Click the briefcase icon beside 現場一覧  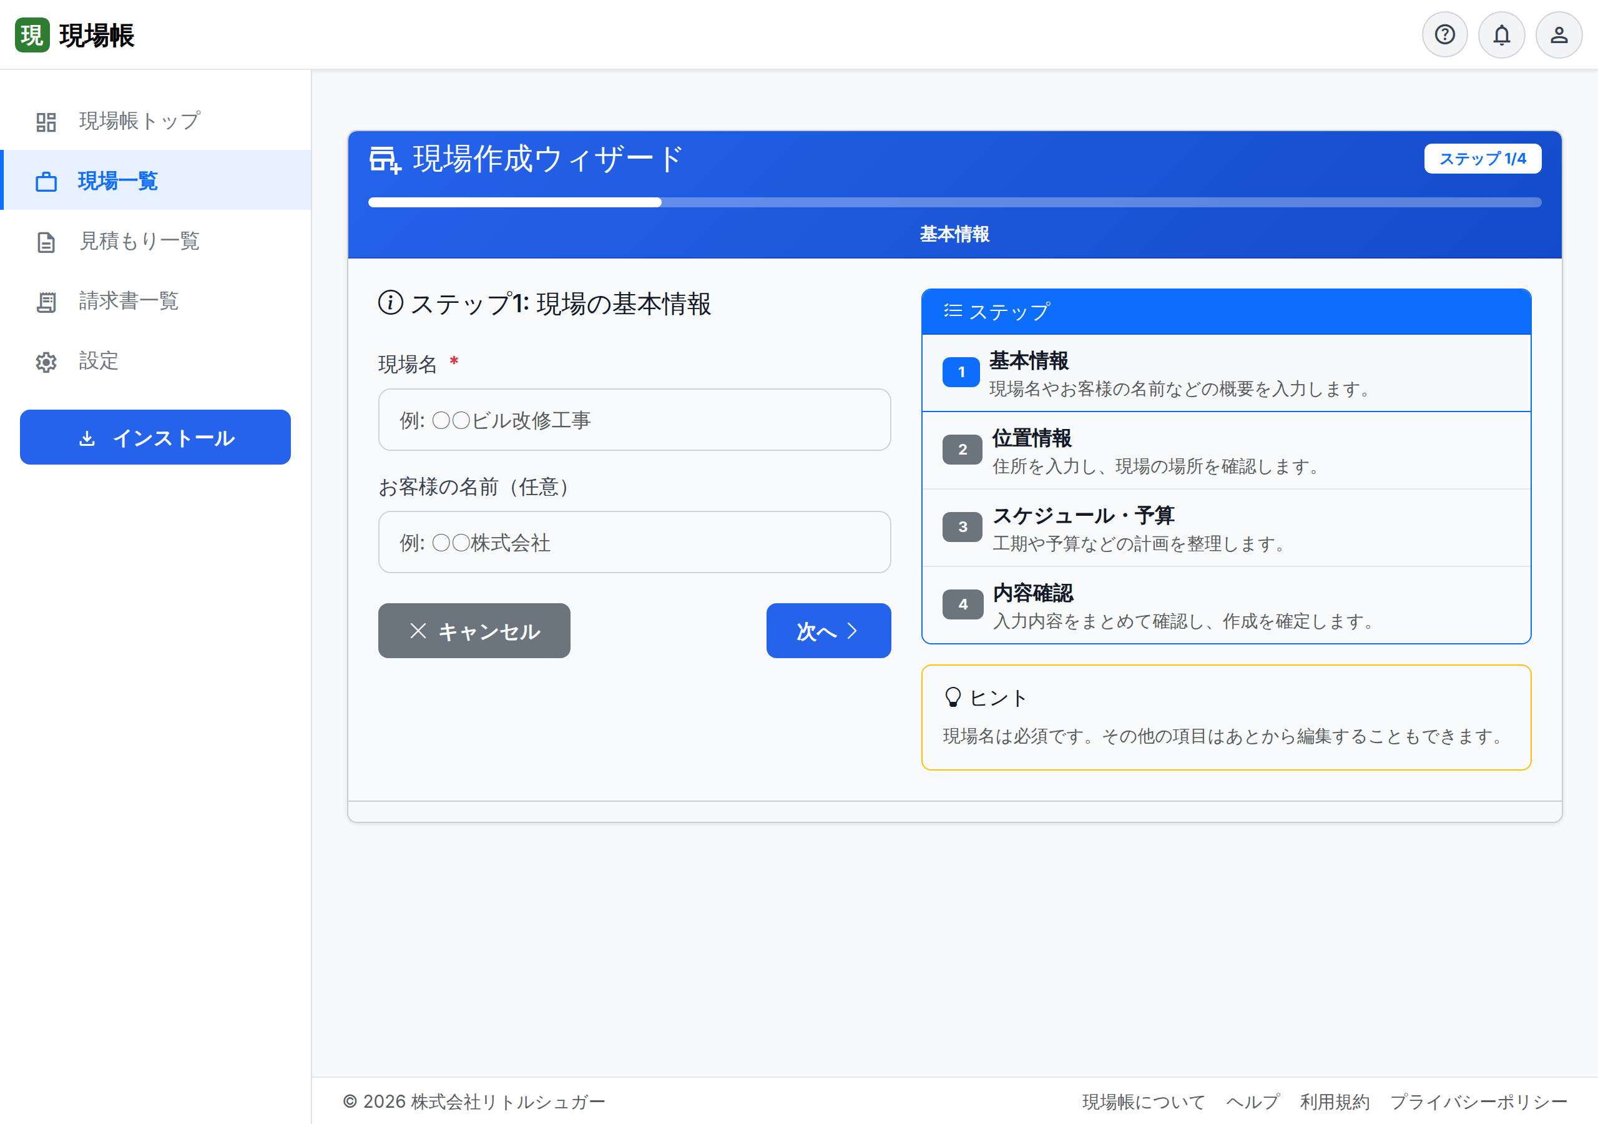pos(46,182)
